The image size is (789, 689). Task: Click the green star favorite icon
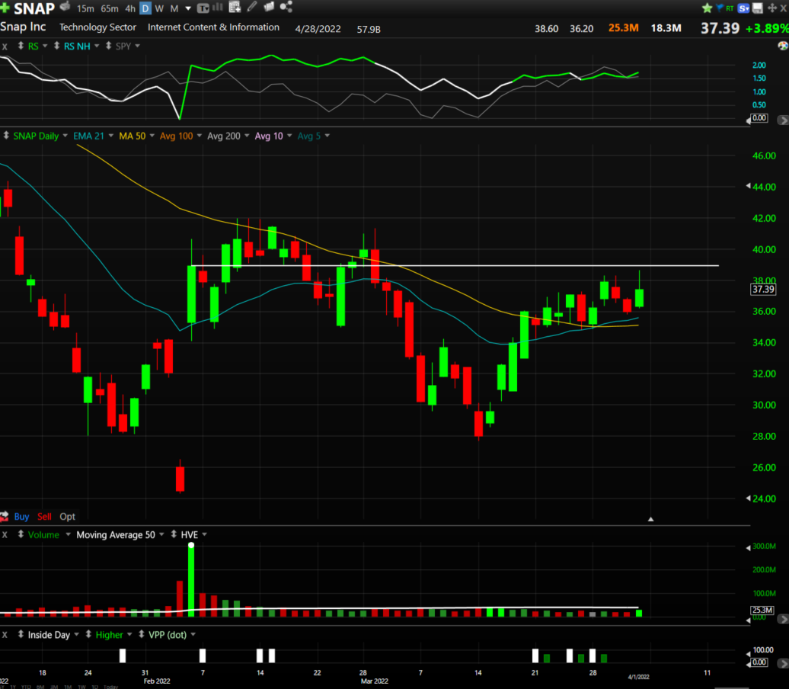pos(707,8)
